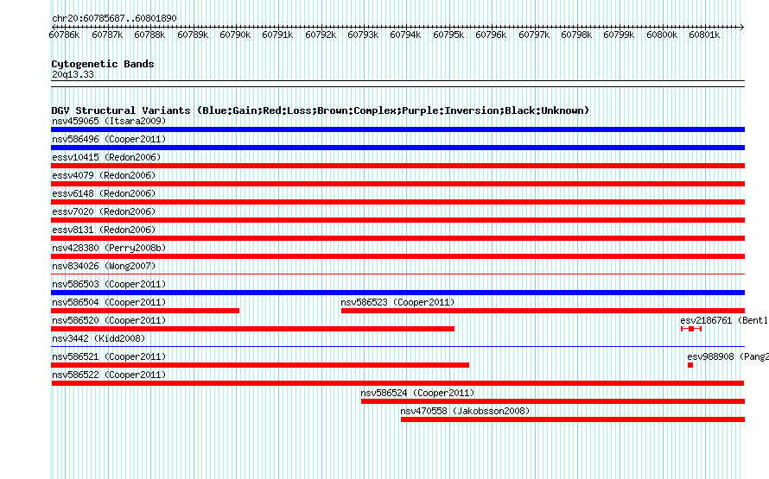The width and height of the screenshot is (769, 479).
Task: Select the blue gain bar under nsv586503
Action: tap(397, 293)
